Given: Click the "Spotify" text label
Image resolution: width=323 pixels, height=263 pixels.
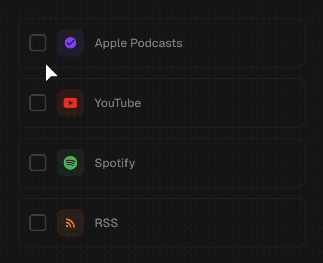Looking at the screenshot, I should pos(115,163).
